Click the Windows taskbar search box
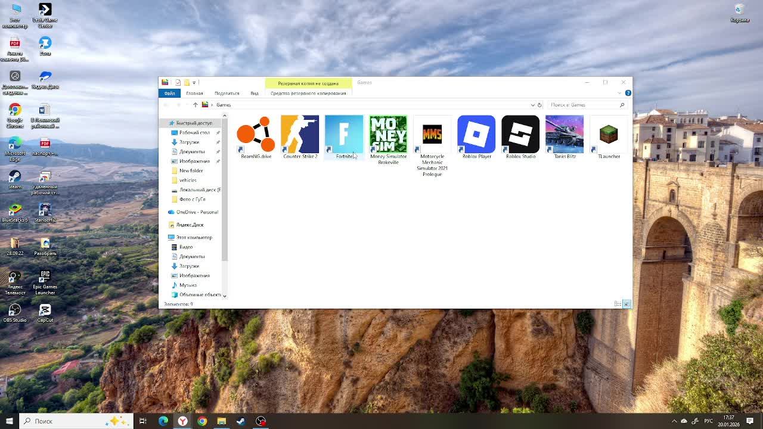The image size is (763, 429). pyautogui.click(x=76, y=421)
